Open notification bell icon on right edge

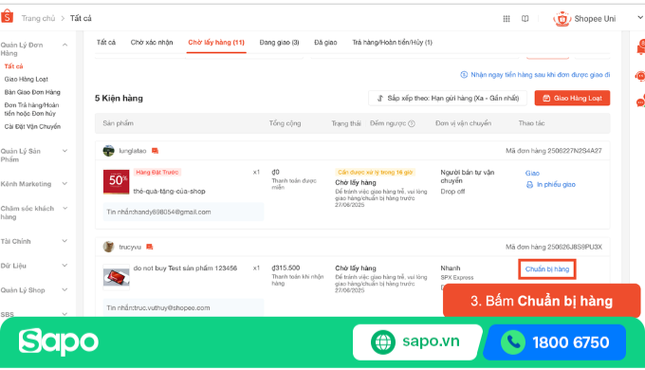(x=641, y=46)
